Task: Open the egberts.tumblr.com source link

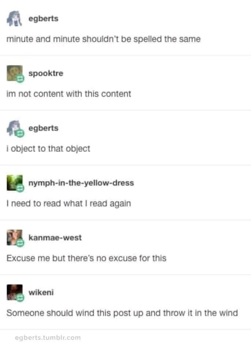Action: pyautogui.click(x=48, y=337)
